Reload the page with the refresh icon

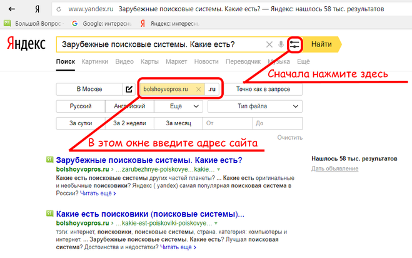(59, 9)
